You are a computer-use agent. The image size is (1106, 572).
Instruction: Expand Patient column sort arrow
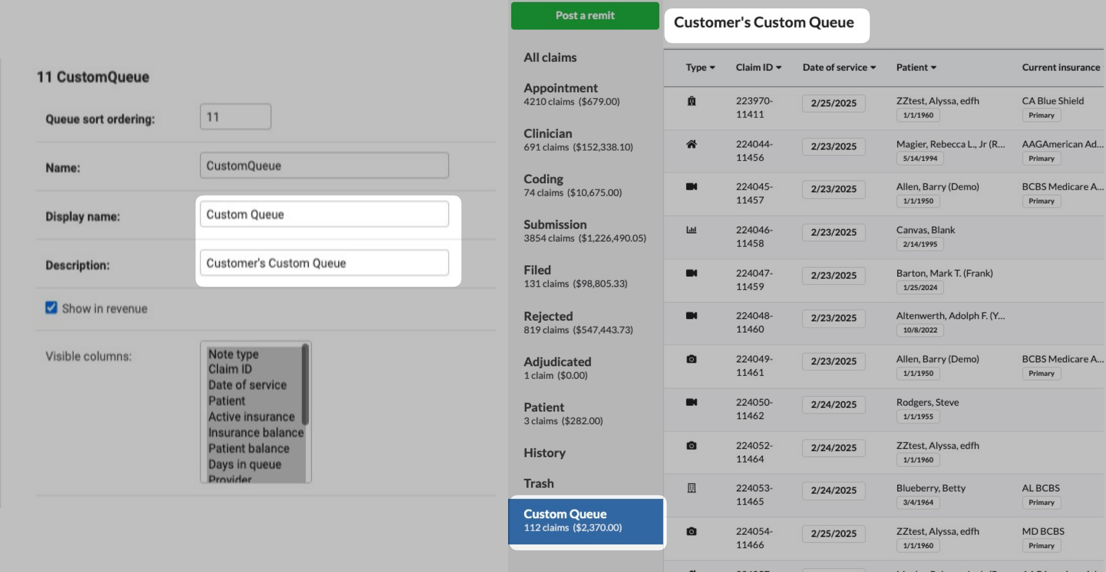[x=933, y=68]
